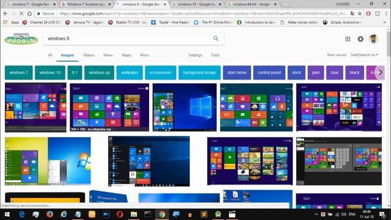
Task: Click the translate page icon in address bar
Action: tap(353, 13)
